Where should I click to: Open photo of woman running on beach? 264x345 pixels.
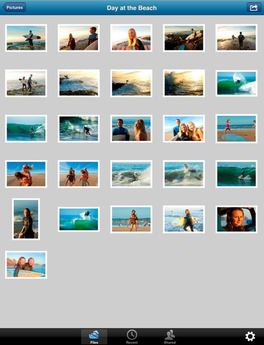[237, 129]
